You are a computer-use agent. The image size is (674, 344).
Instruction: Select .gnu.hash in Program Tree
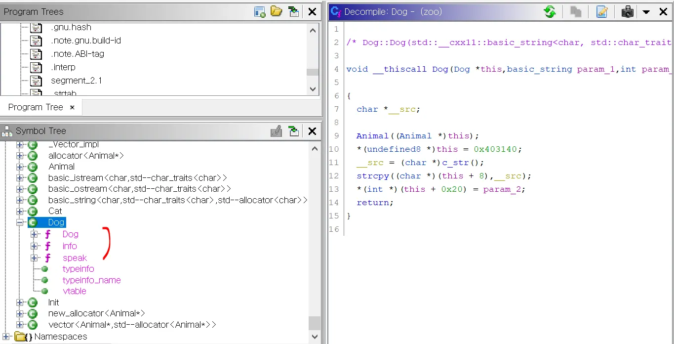(x=71, y=27)
